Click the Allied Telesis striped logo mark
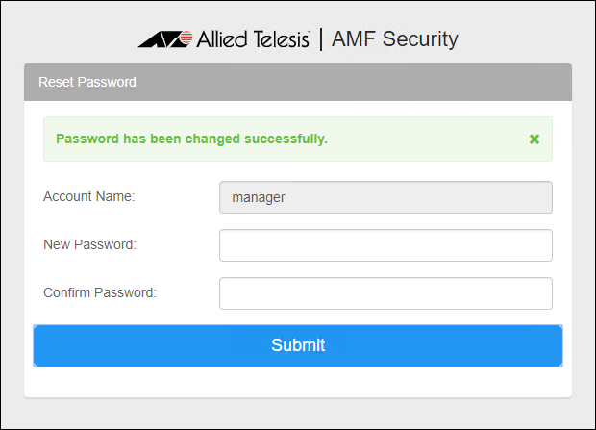The image size is (596, 430). (x=164, y=40)
